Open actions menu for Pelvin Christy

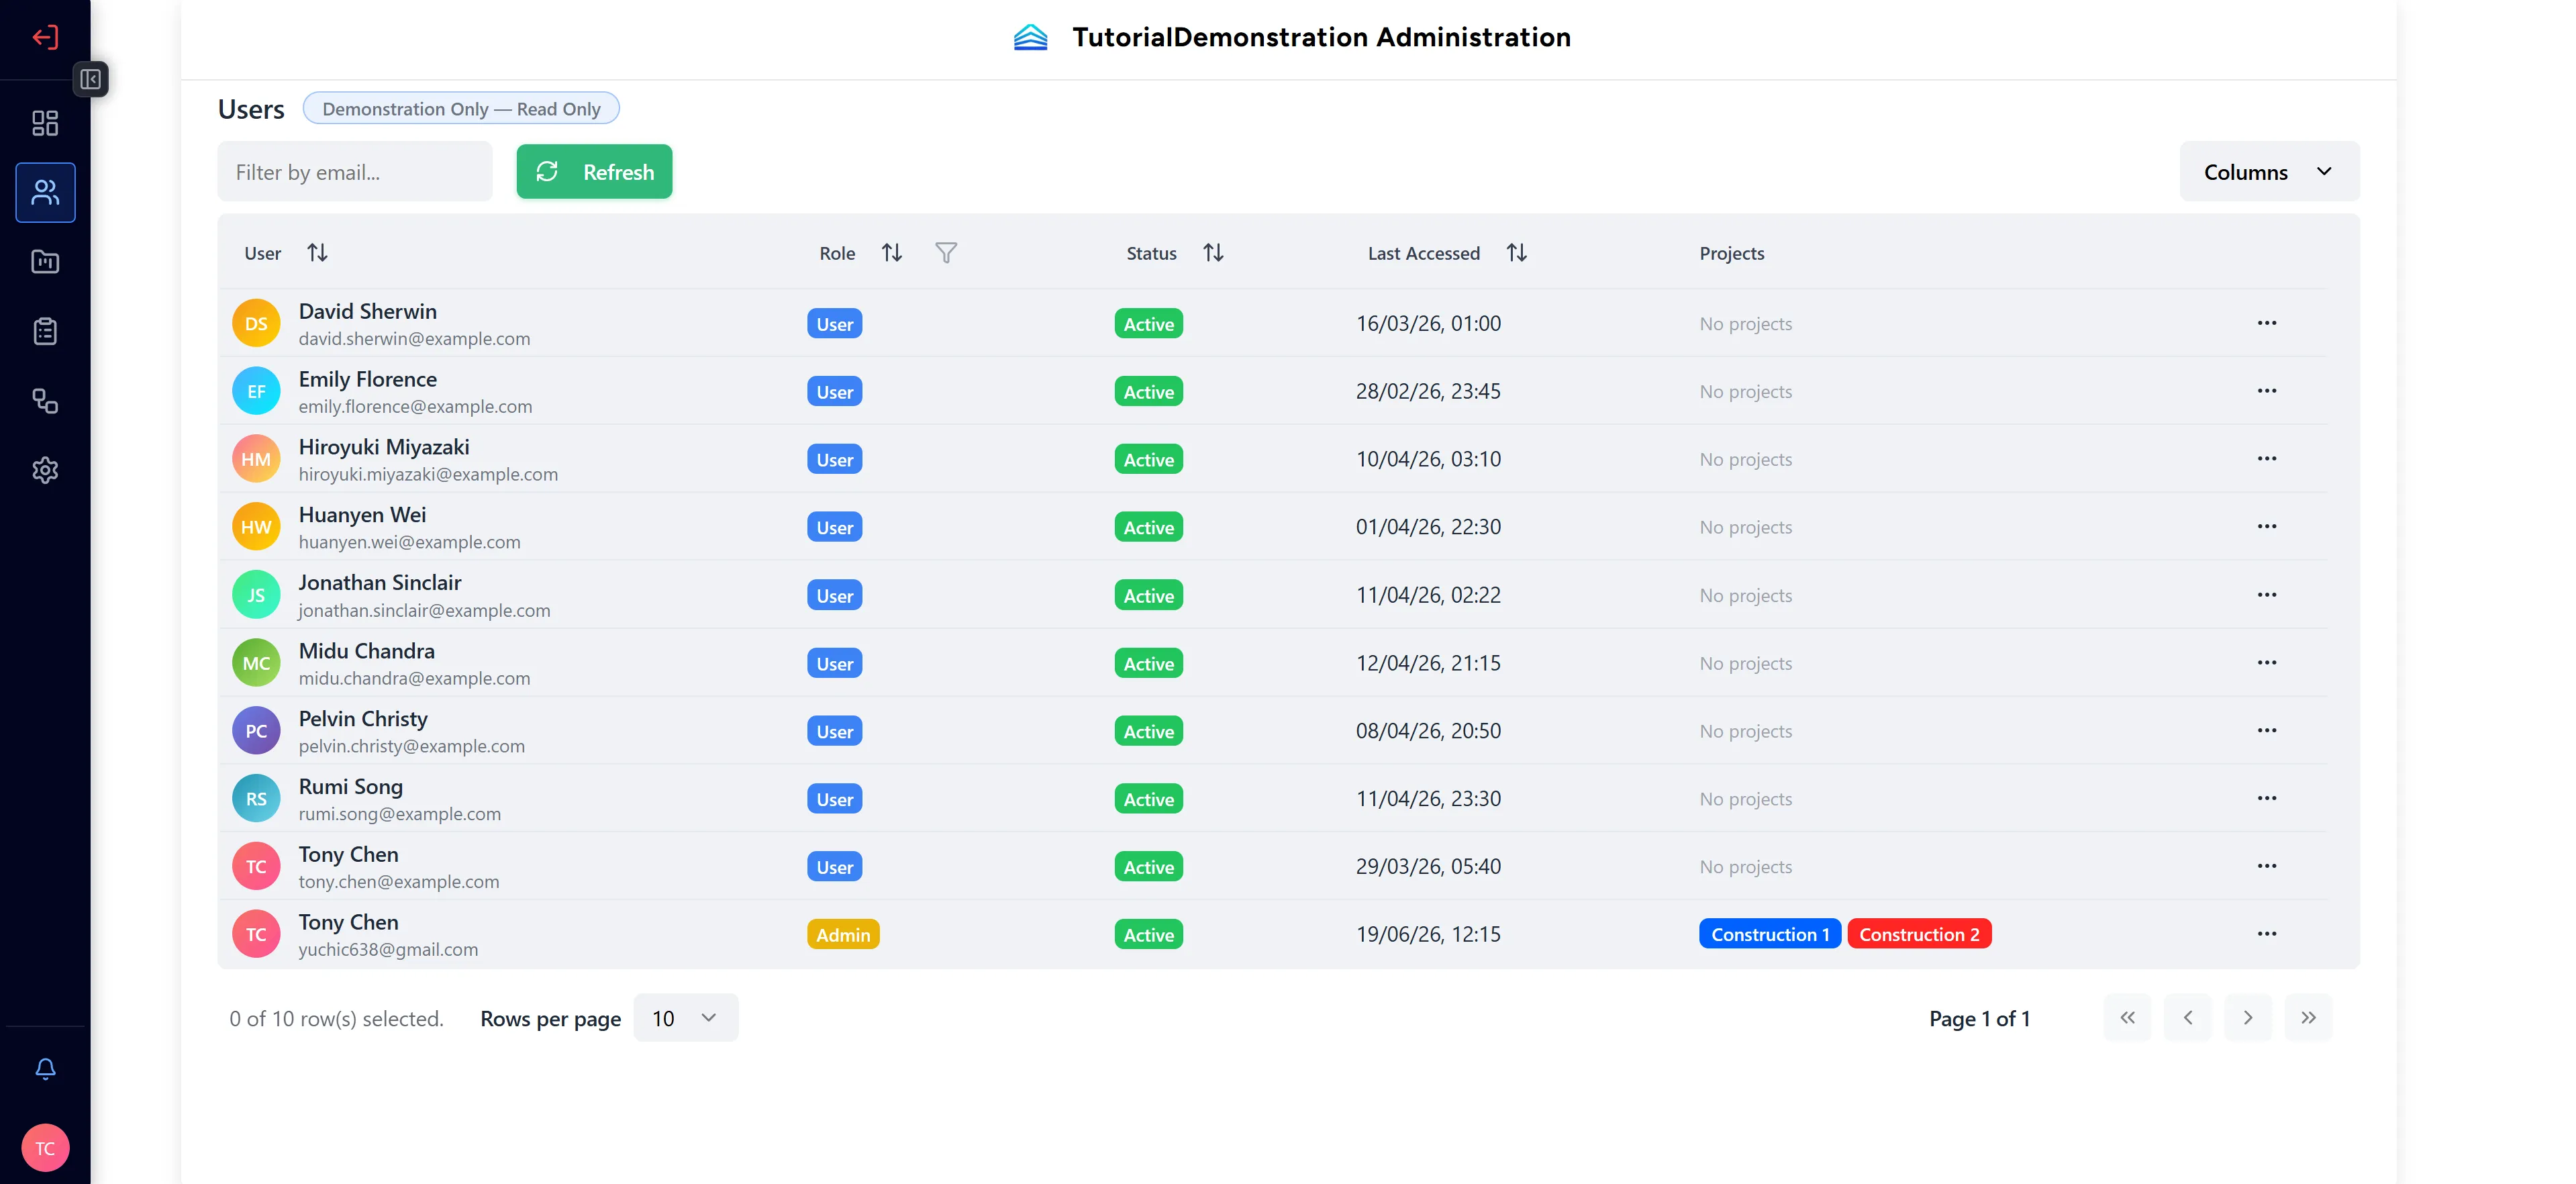2266,731
